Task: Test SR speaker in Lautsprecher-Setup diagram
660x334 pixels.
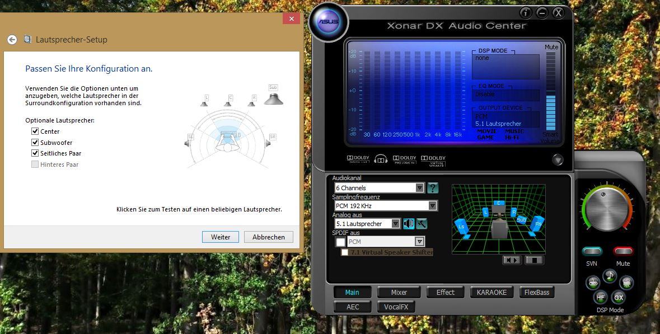Action: [270, 141]
